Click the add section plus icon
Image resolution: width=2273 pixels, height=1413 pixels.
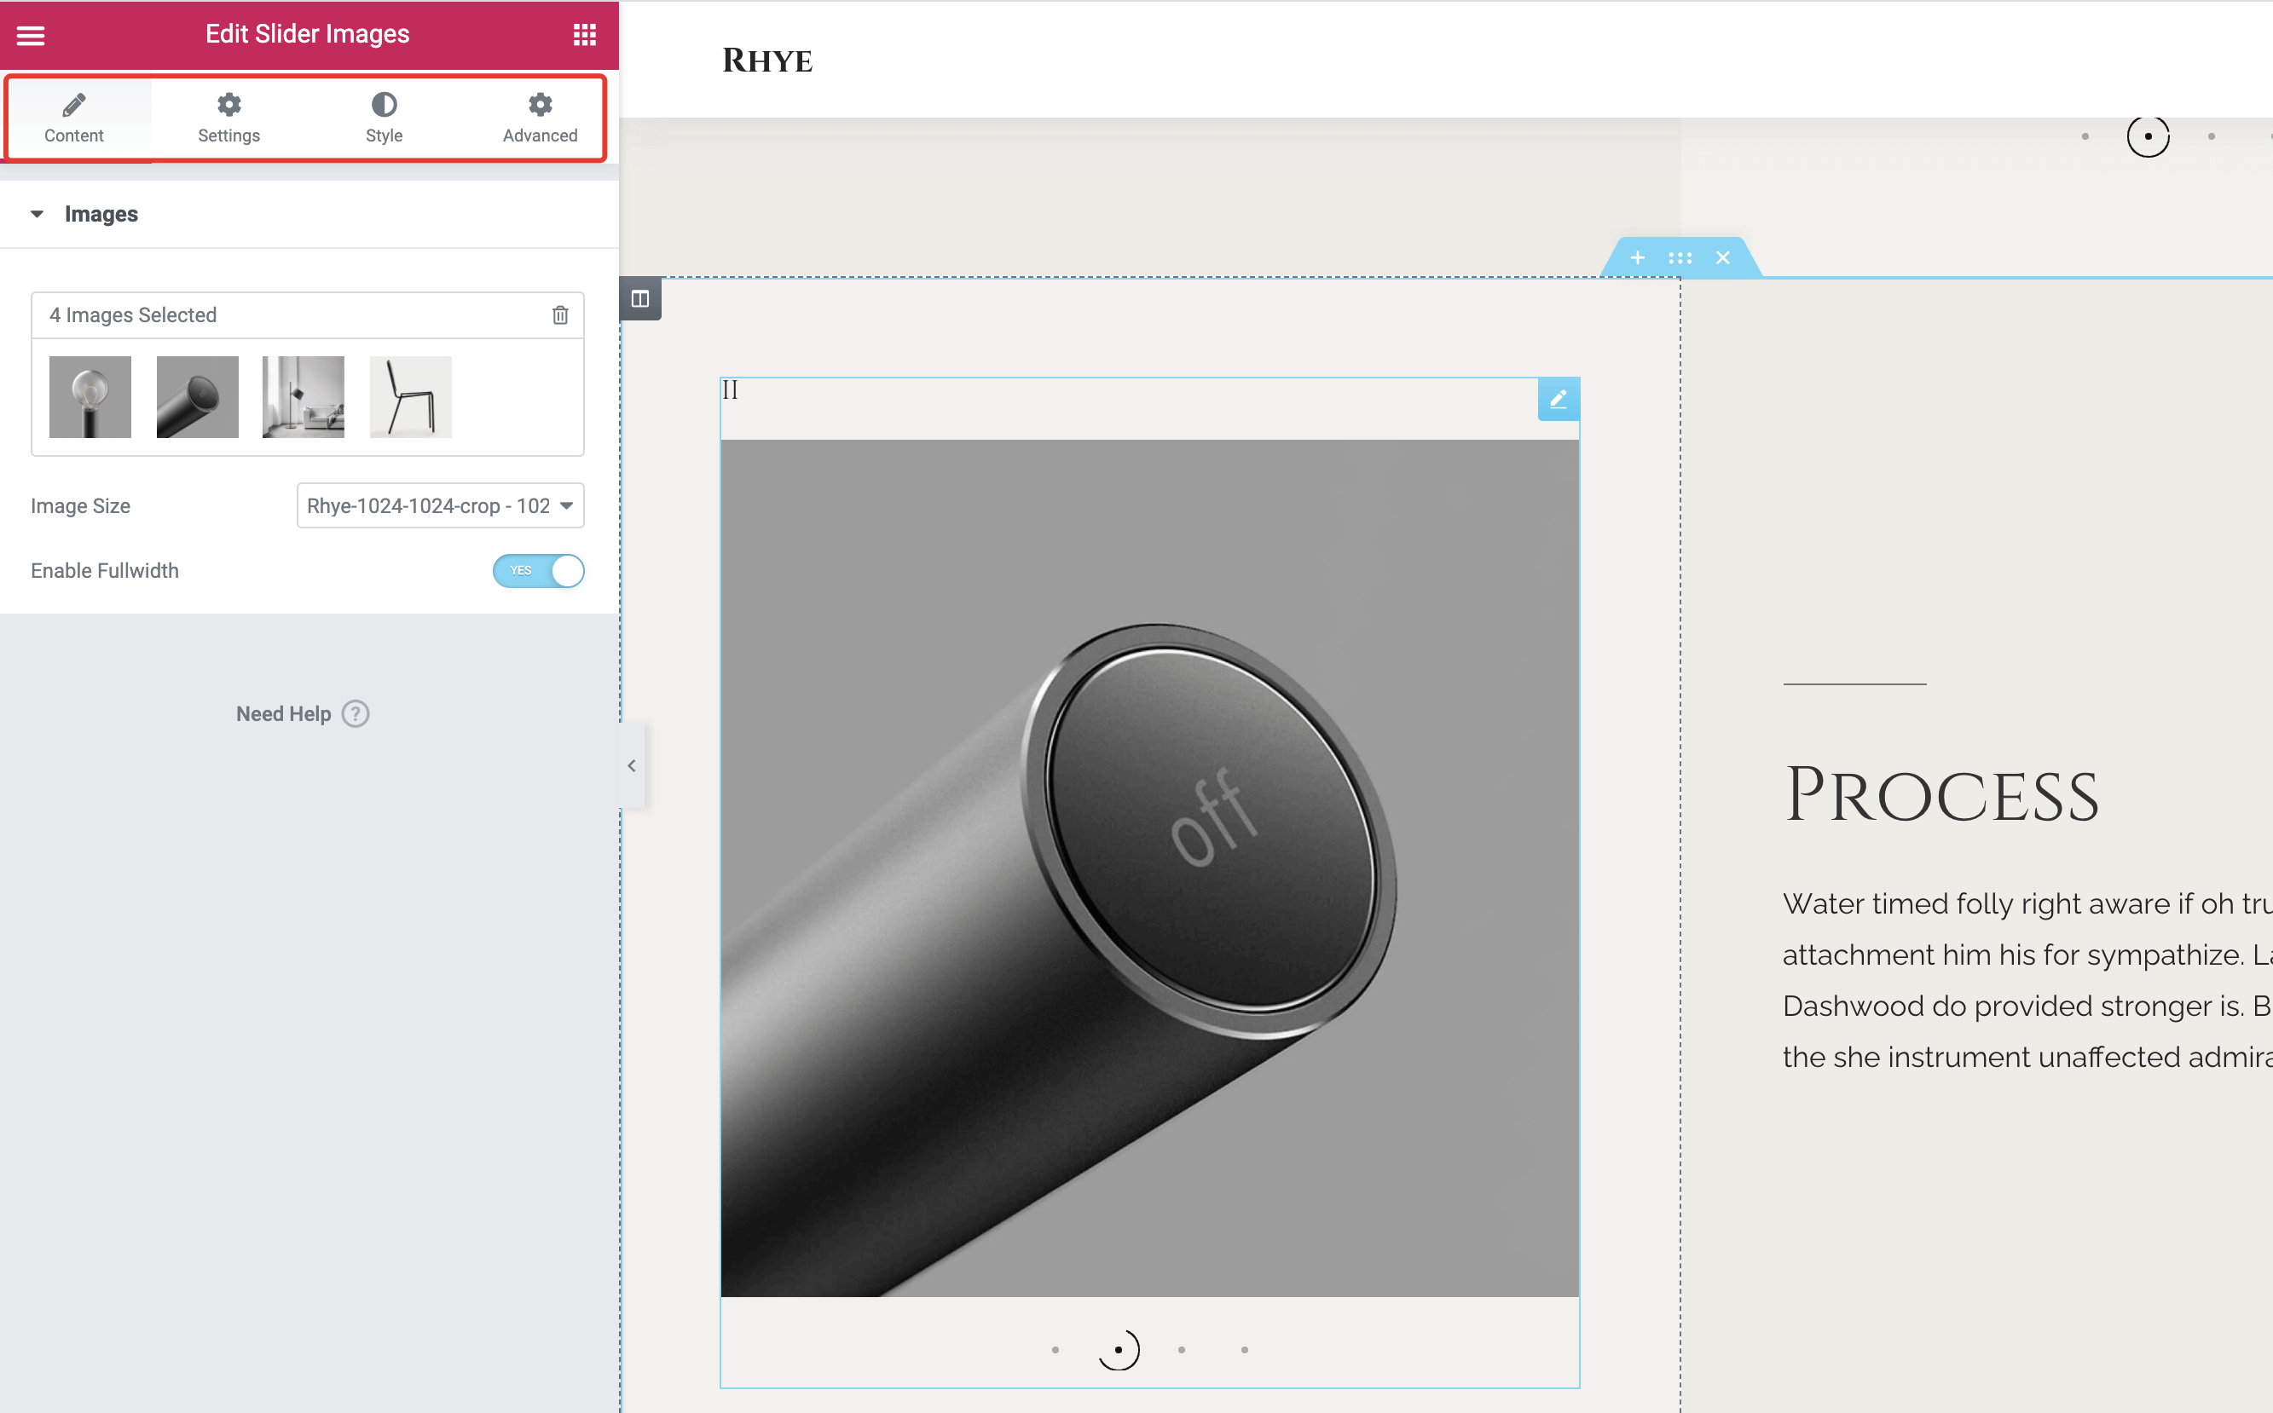[x=1638, y=258]
